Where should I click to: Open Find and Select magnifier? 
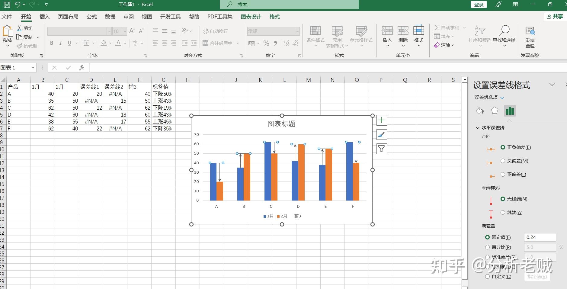point(504,37)
